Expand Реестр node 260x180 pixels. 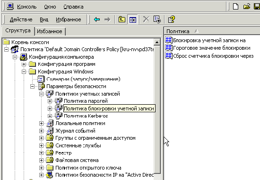coord(41,153)
